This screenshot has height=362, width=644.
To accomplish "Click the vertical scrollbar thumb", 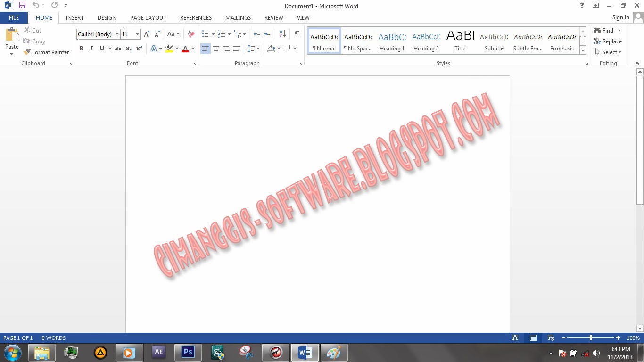I will point(640,140).
